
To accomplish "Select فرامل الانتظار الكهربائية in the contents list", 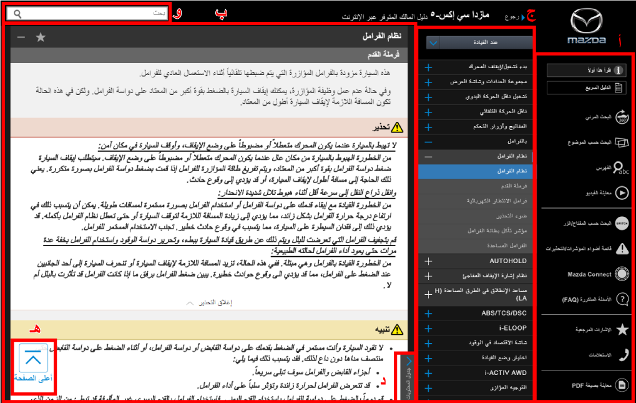I will [x=499, y=201].
